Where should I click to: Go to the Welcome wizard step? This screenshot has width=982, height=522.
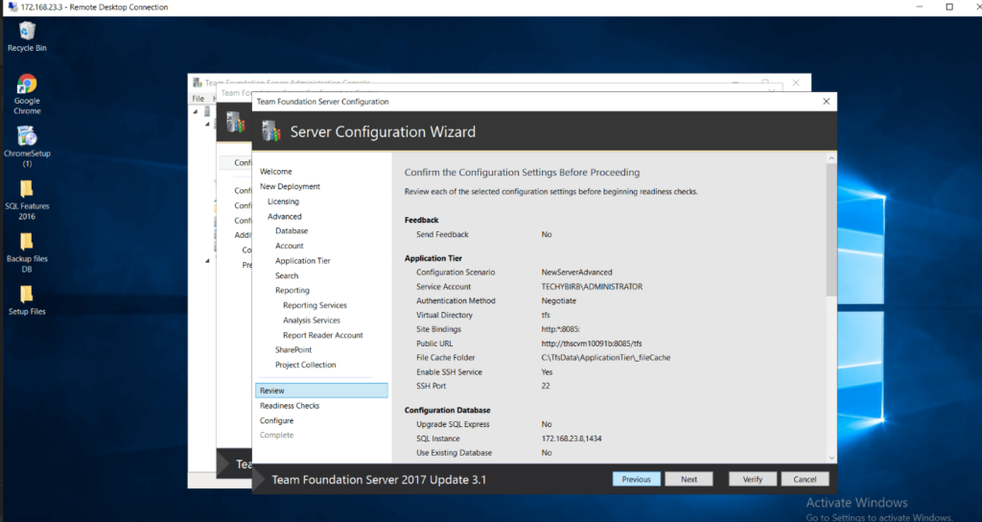(x=275, y=171)
